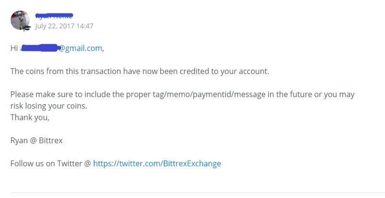
Task: Open the twitter.com/BittrexExchange link
Action: pyautogui.click(x=157, y=163)
